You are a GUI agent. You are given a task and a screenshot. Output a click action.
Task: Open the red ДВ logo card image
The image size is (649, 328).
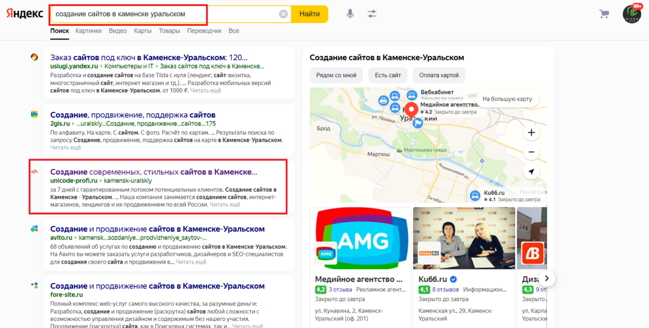(x=532, y=238)
